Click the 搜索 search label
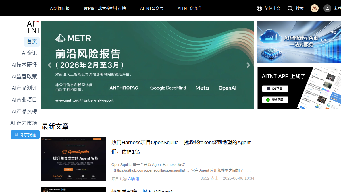 [x=300, y=8]
